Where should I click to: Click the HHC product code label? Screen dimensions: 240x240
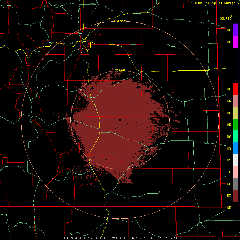[x=234, y=16]
